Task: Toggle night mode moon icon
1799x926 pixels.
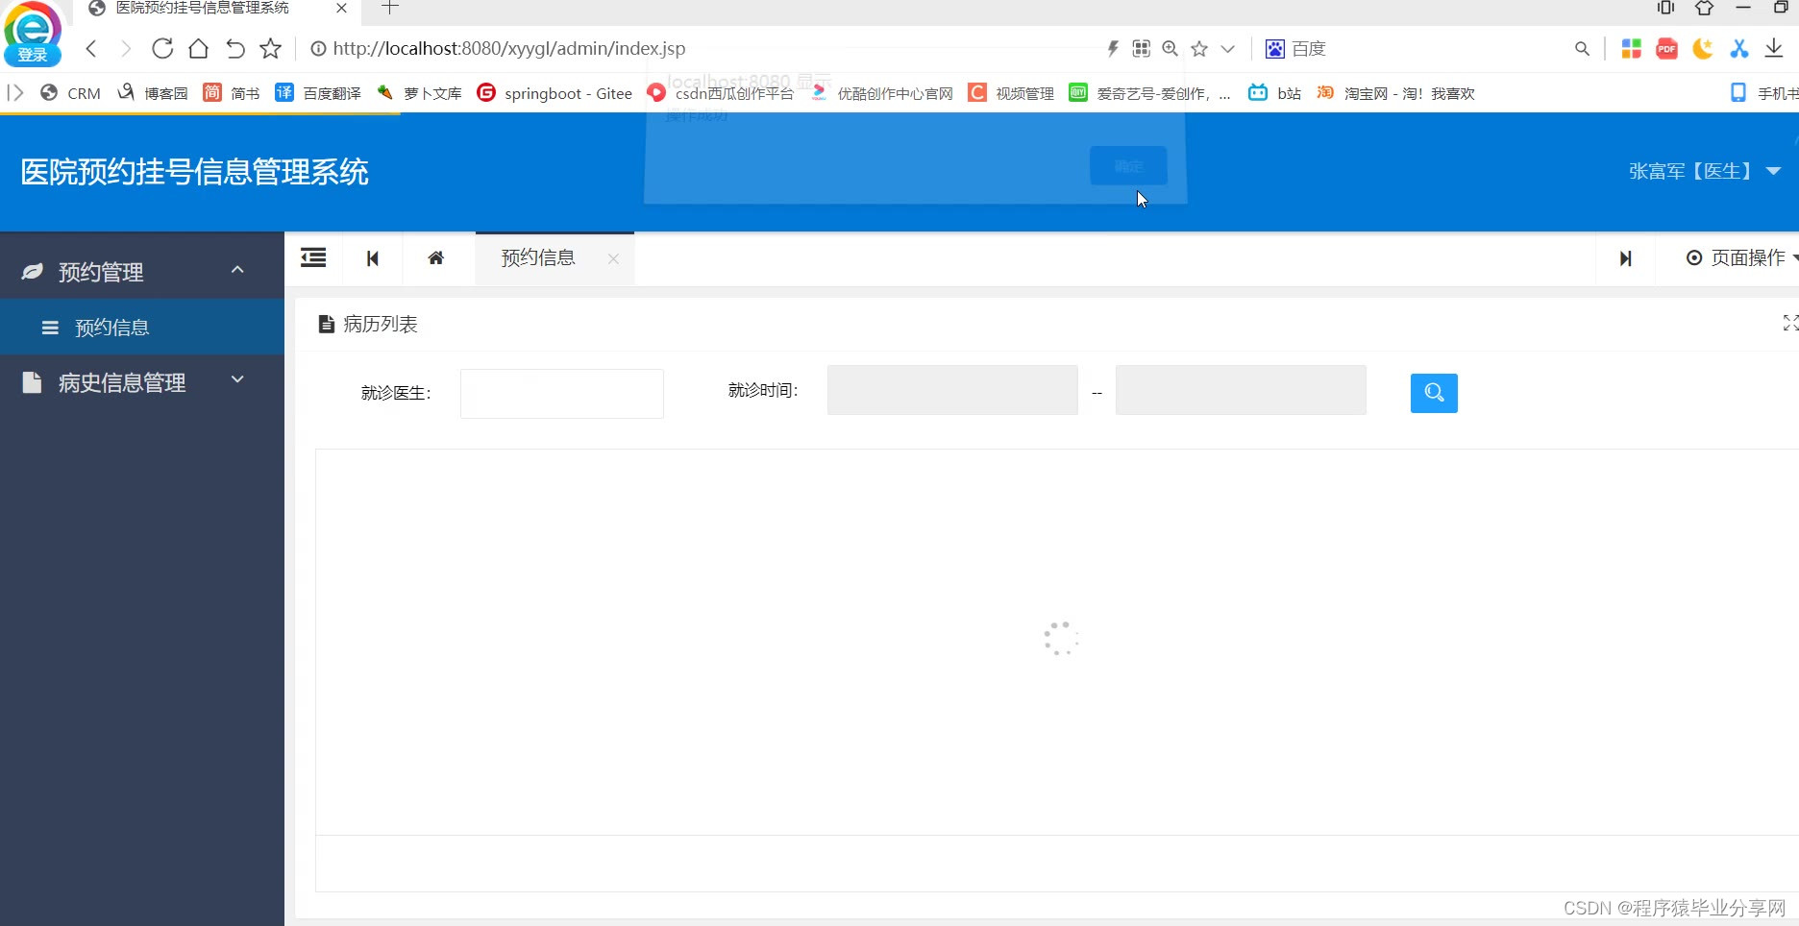Action: (1702, 48)
